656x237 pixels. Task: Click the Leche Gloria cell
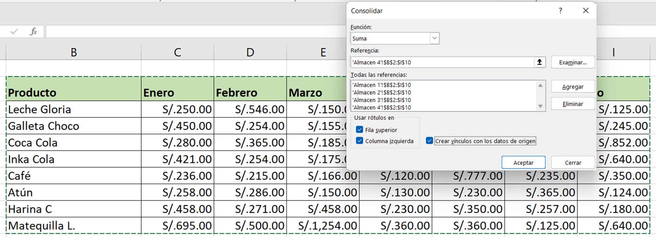[74, 110]
